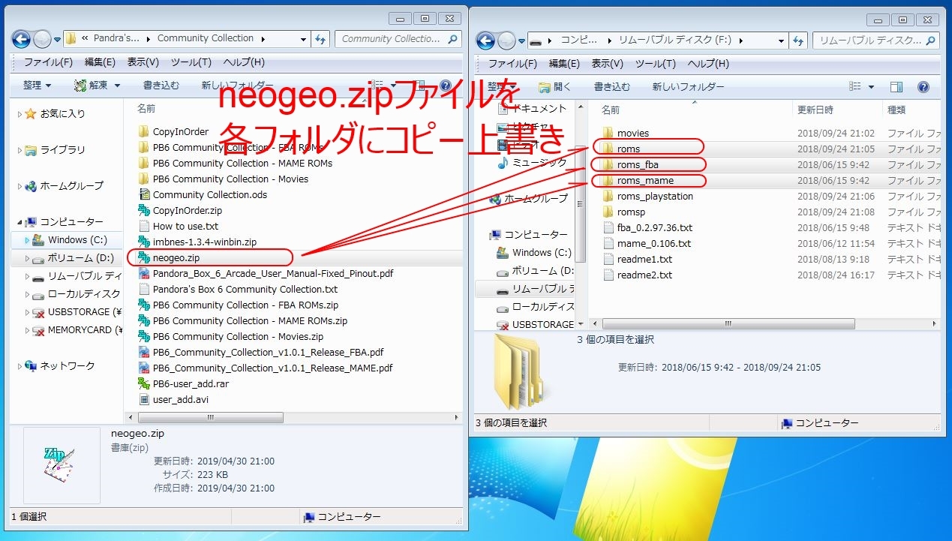Click the text icon beside mame_0.106.txt
The image size is (952, 541).
pos(608,243)
